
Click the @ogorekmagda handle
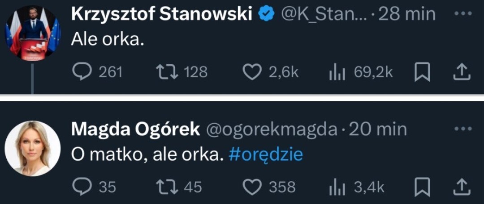(271, 129)
